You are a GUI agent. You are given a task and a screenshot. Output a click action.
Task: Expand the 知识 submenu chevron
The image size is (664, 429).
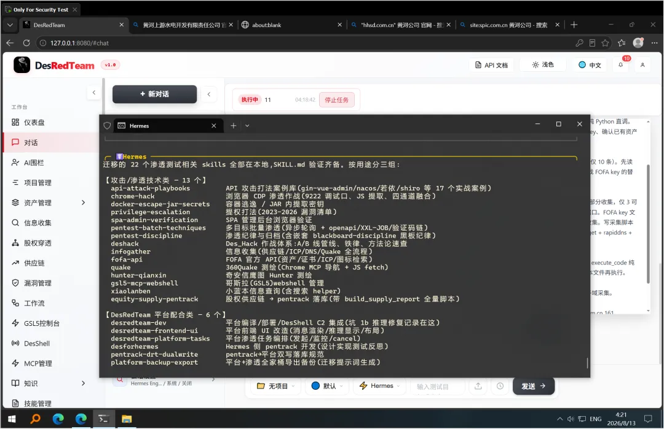click(x=84, y=384)
